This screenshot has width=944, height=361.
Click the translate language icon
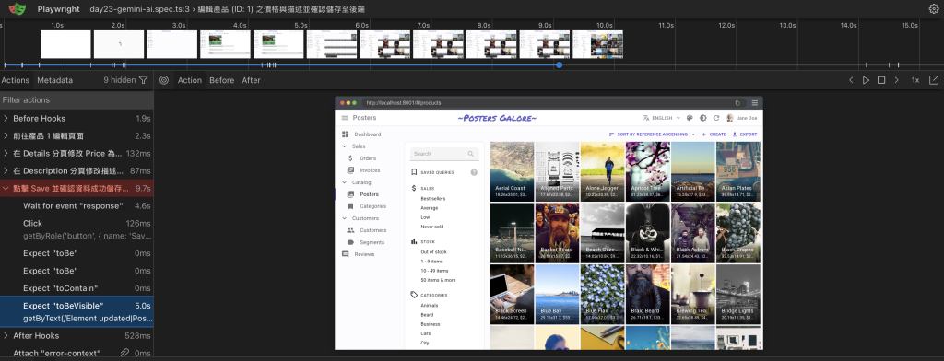646,118
